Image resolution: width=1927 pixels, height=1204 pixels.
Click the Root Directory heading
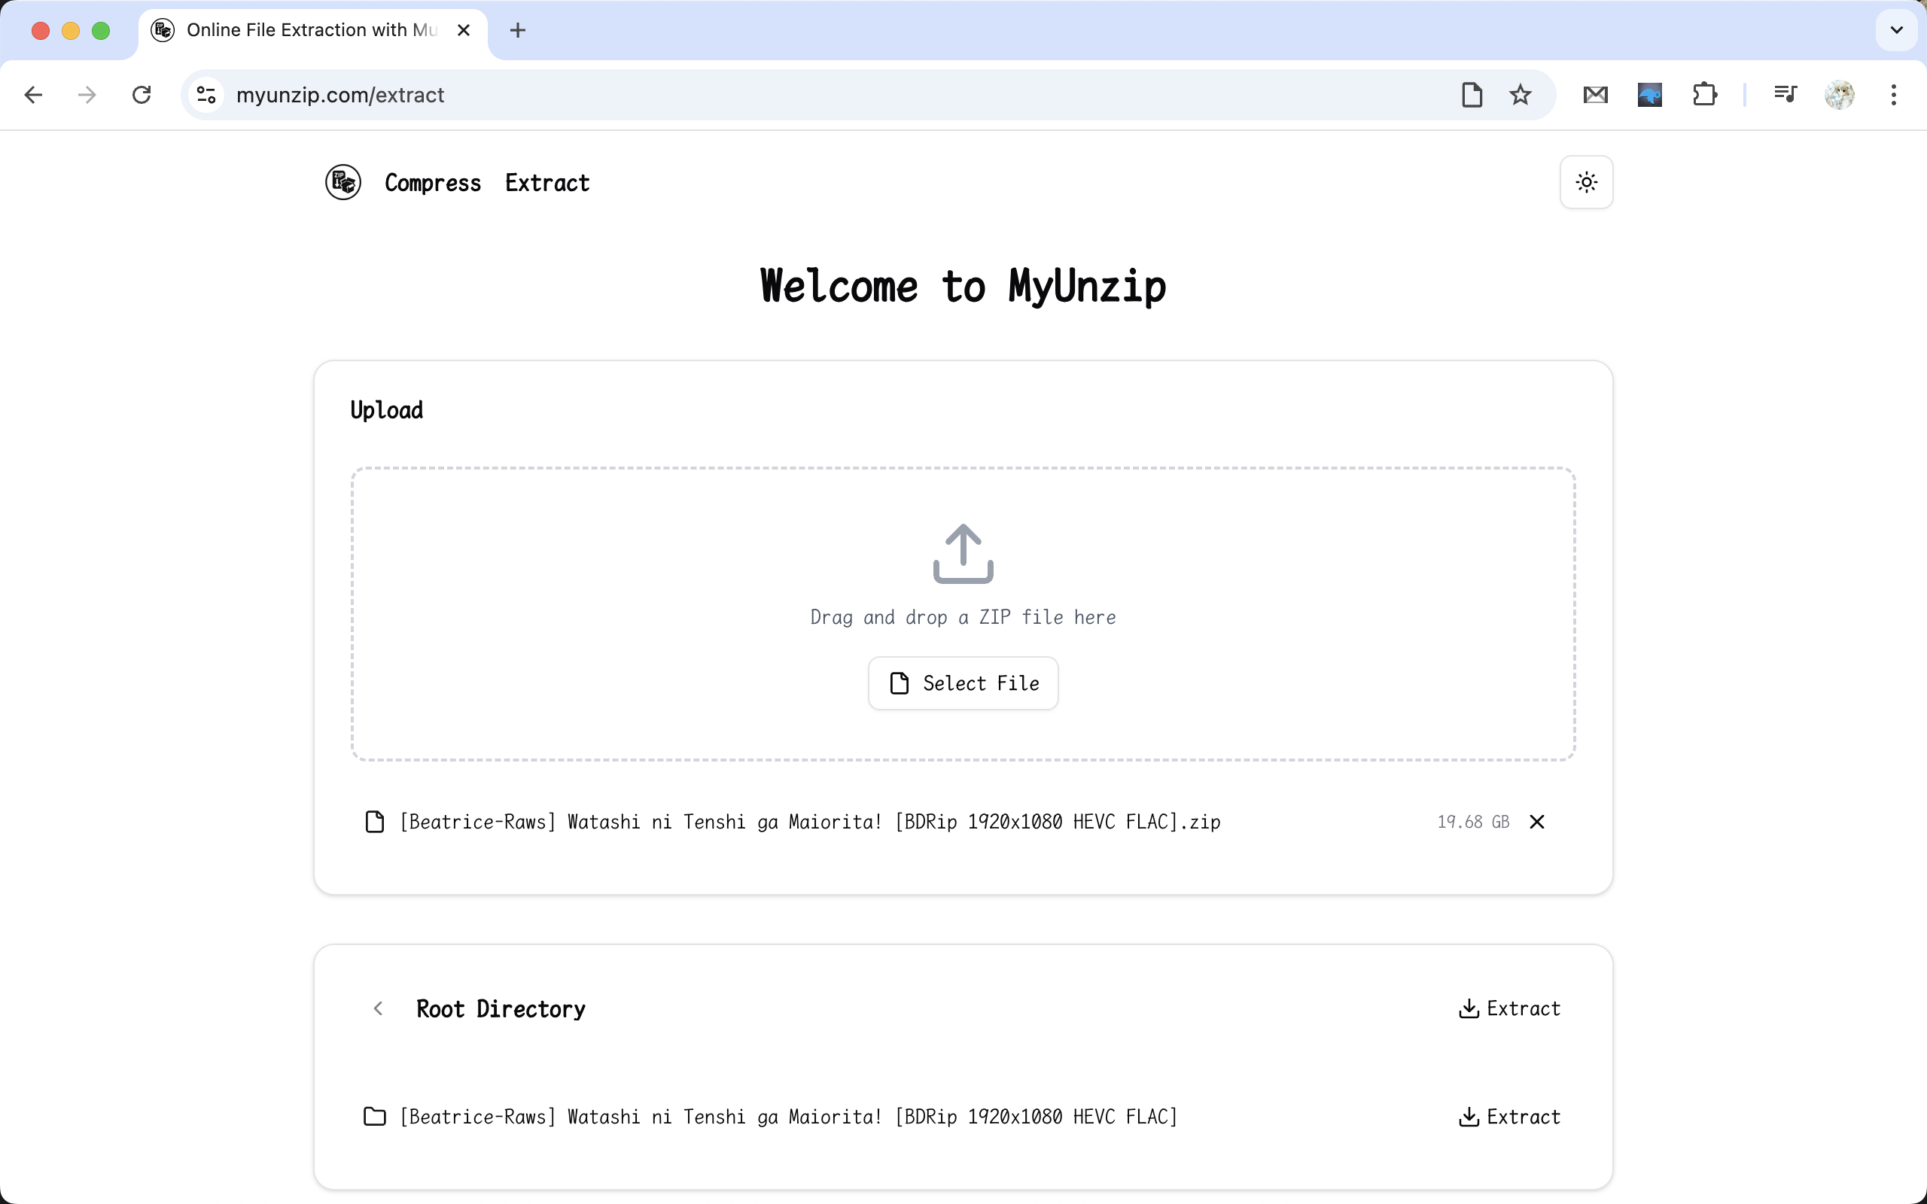(x=501, y=1009)
